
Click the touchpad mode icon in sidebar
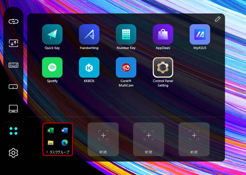tap(13, 86)
